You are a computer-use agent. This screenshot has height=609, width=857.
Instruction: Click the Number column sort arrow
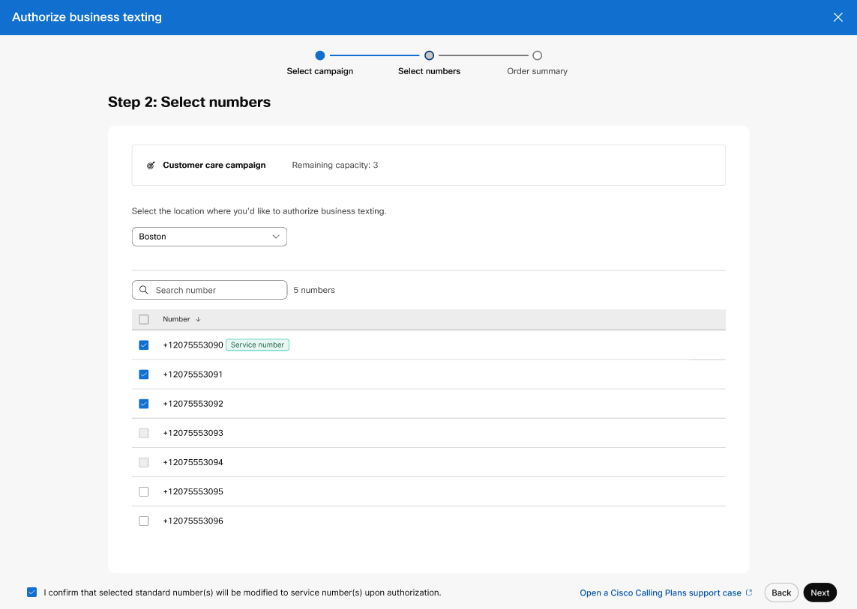[x=198, y=319]
